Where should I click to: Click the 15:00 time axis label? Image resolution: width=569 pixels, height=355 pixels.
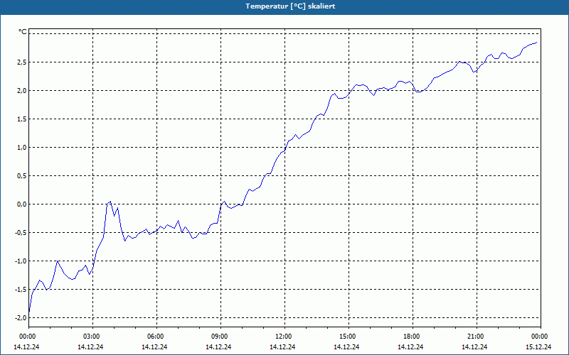click(x=349, y=337)
